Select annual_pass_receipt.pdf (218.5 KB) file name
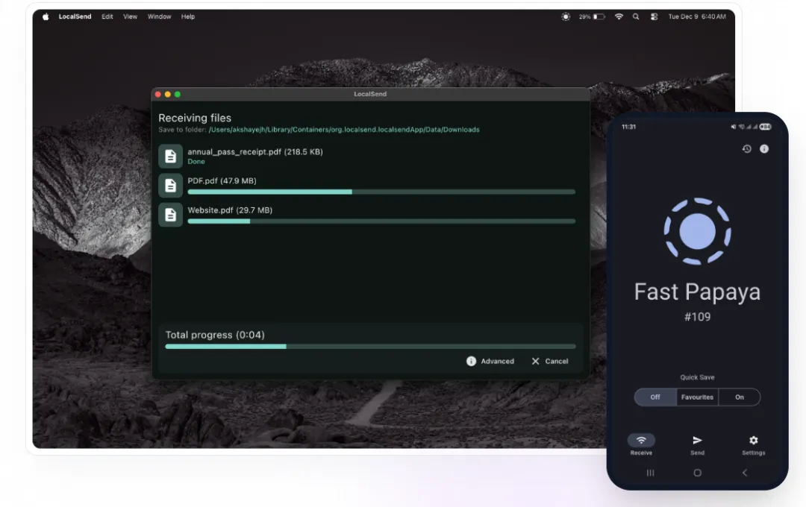Screen dimensions: 806x507 tap(255, 151)
